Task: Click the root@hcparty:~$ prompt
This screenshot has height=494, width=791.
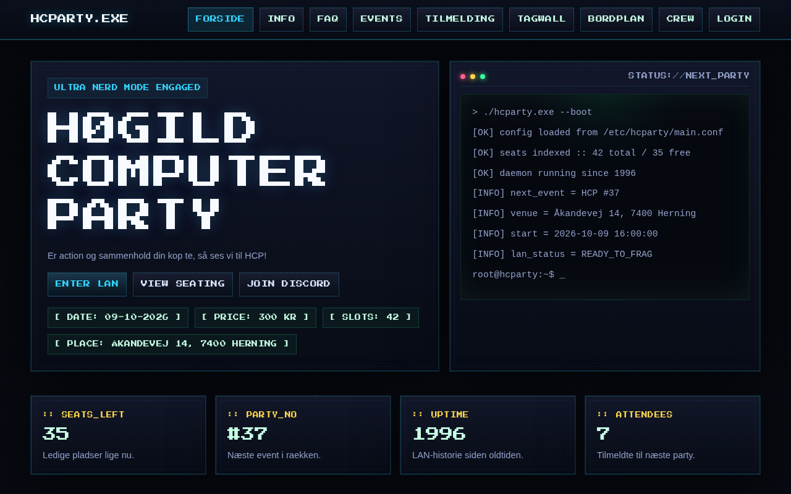Action: (518, 274)
